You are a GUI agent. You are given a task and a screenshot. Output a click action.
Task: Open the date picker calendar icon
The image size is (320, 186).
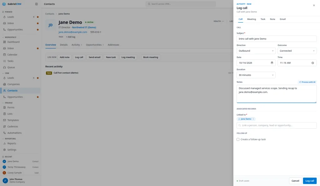[272, 63]
